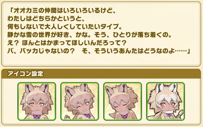Click the line starting 何もしないで大人しく
The height and width of the screenshot is (127, 203).
[65, 27]
